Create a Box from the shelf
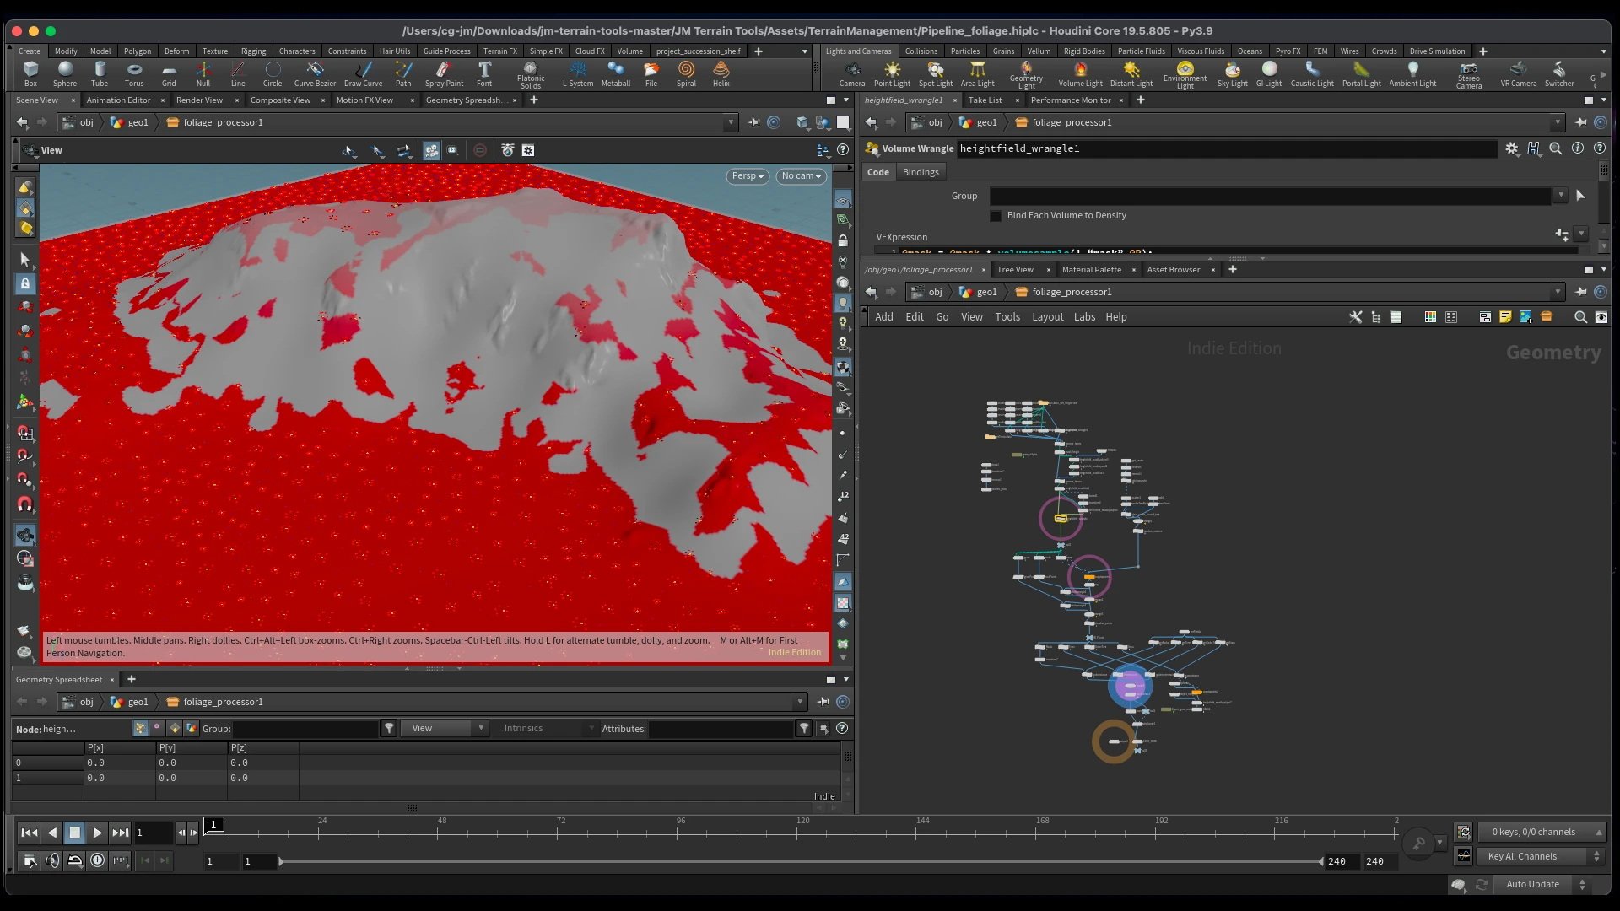Viewport: 1620px width, 911px height. (x=30, y=74)
